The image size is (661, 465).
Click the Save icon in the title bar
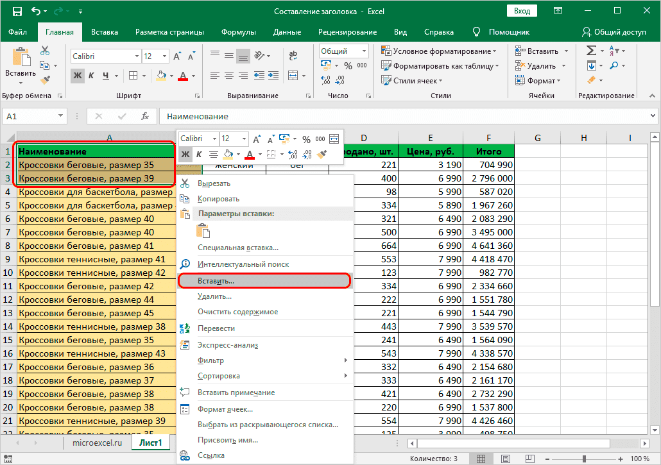[x=17, y=12]
